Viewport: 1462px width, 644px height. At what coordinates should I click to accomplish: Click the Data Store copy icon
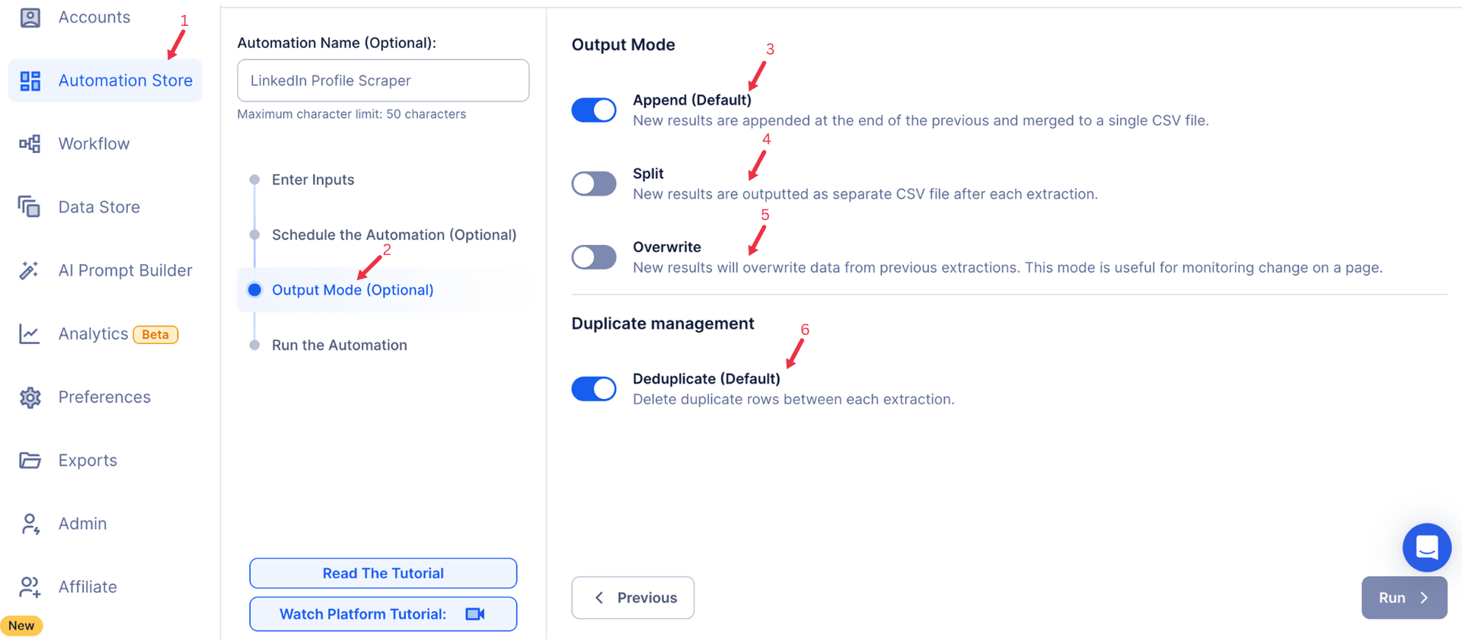(30, 207)
